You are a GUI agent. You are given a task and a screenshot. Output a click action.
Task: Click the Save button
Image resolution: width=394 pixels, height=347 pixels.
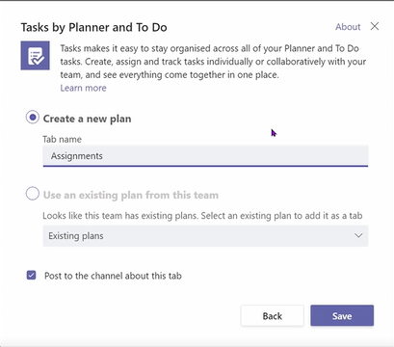342,315
